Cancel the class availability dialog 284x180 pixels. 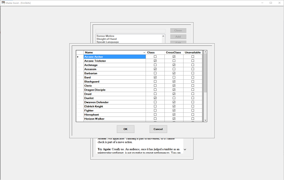pyautogui.click(x=158, y=129)
